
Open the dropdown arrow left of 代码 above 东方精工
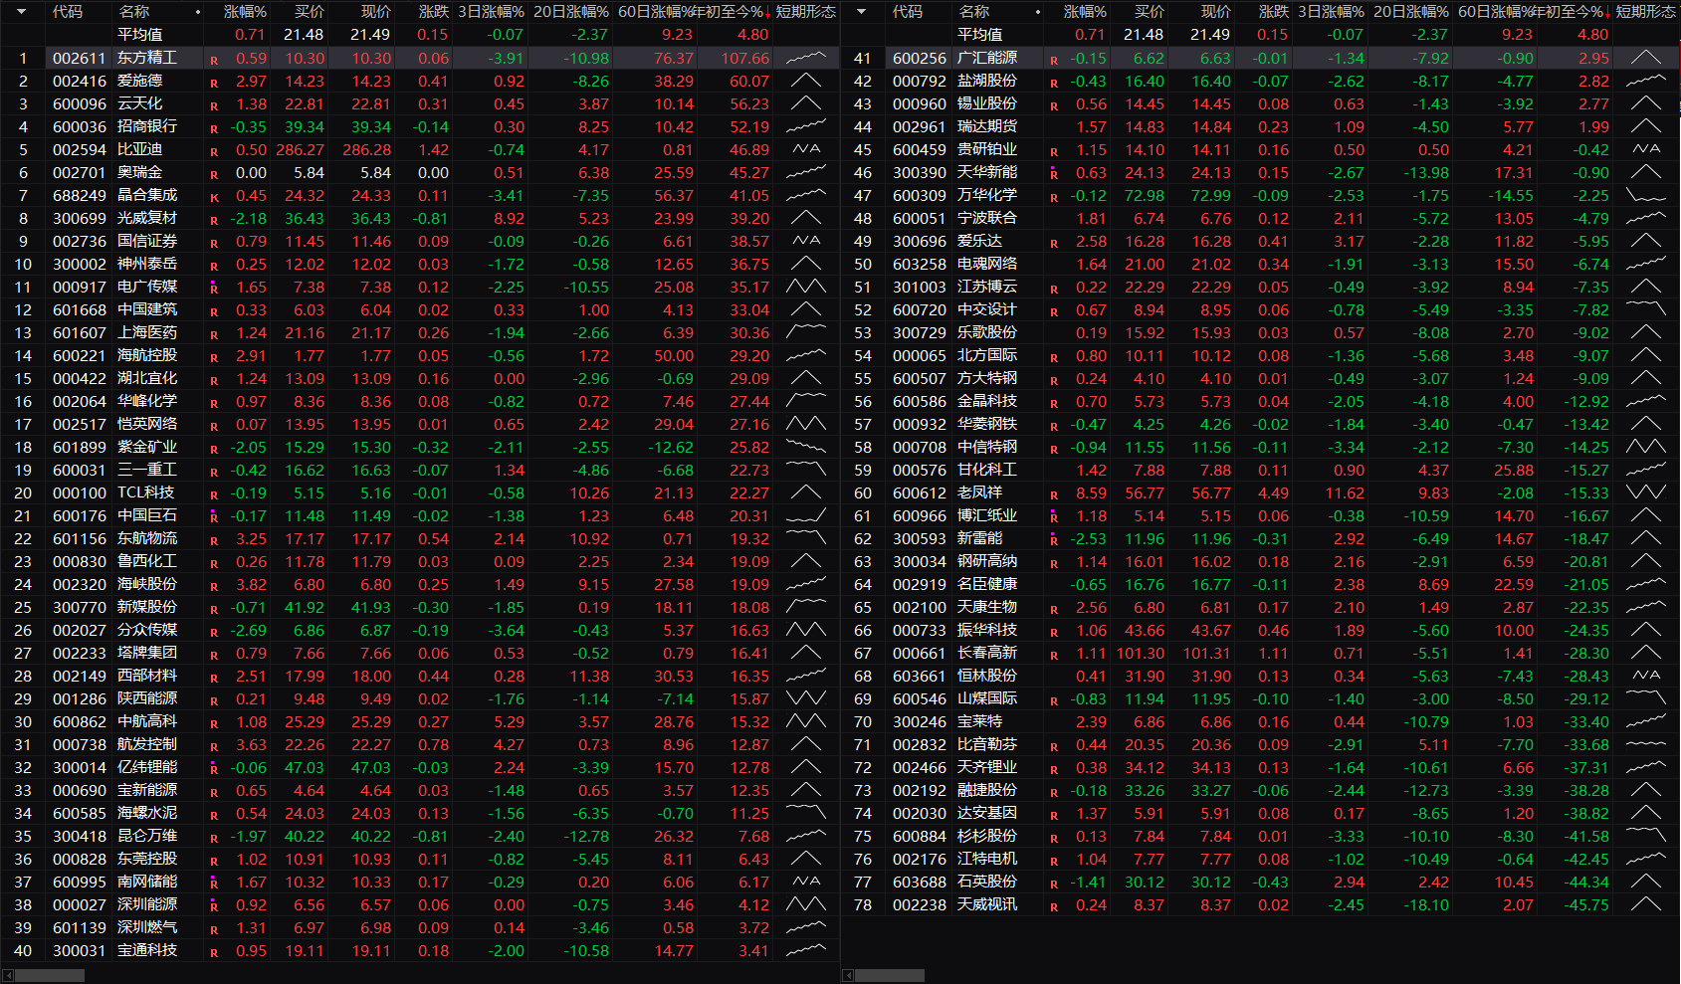[22, 12]
